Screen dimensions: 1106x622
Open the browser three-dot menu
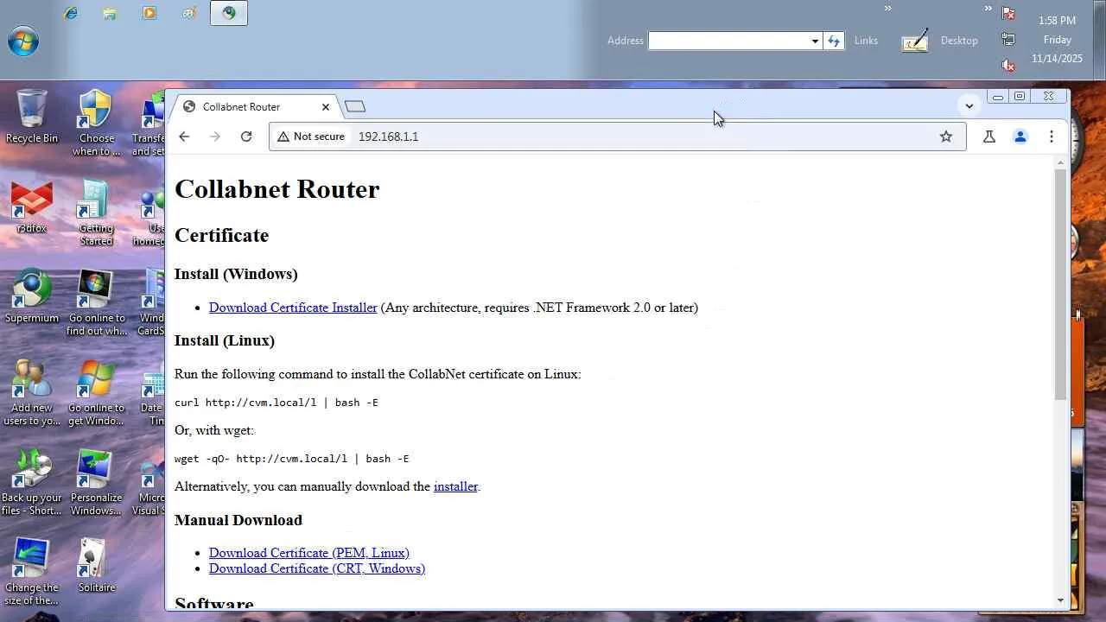(x=1052, y=136)
